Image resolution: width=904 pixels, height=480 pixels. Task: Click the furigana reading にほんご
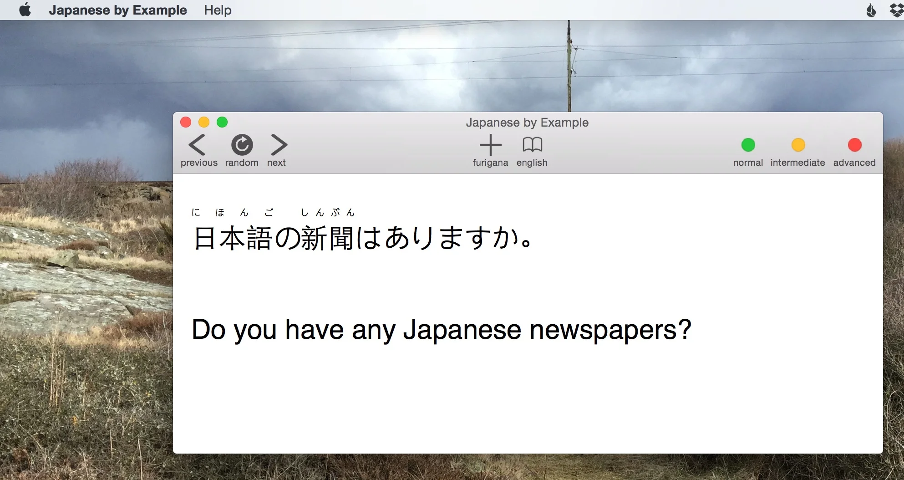[x=232, y=212]
